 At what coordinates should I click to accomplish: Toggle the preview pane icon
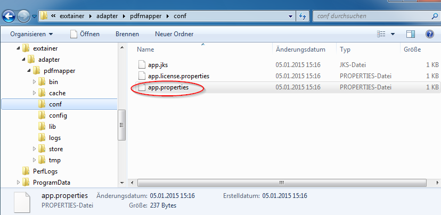[411, 34]
